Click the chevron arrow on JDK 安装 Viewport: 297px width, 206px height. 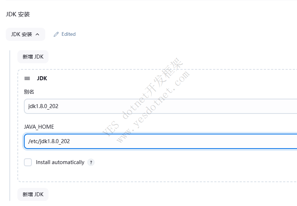[37, 34]
